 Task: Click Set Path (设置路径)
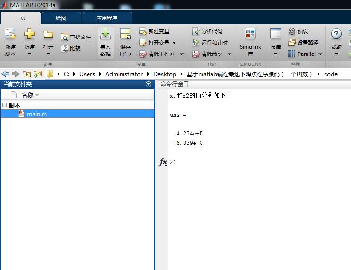pos(303,42)
